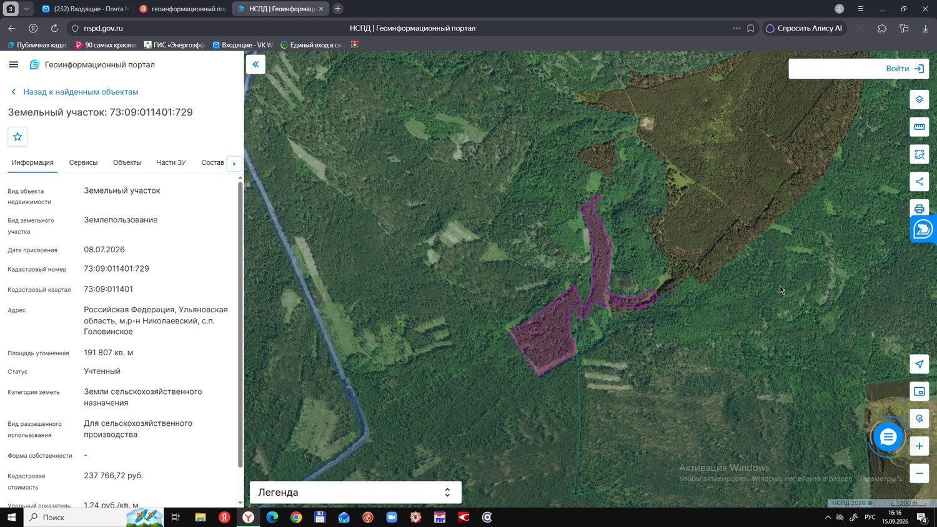
Task: Center the map on my location
Action: tap(919, 364)
